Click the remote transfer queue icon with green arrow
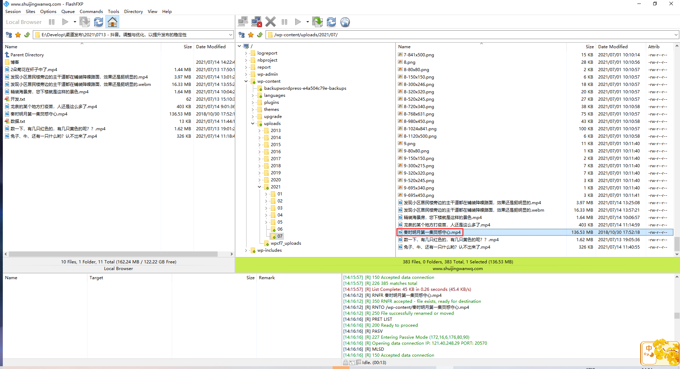Image resolution: width=680 pixels, height=369 pixels. point(317,22)
